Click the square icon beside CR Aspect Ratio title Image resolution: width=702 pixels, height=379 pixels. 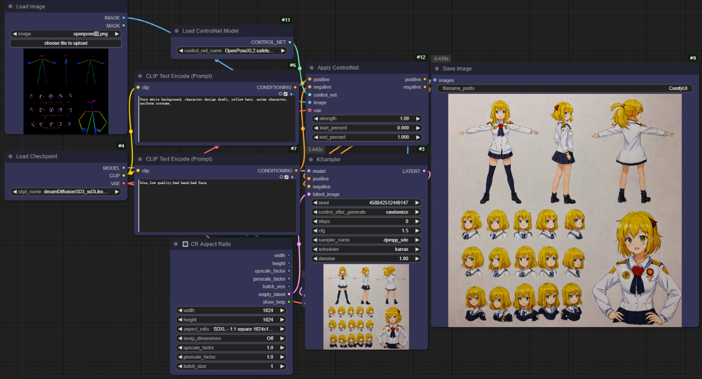(x=186, y=244)
